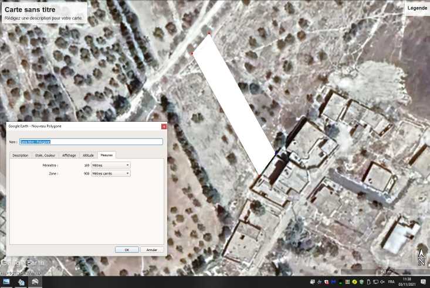Click the muted volume tray icon
Screen dimensions: 430x288
[x=382, y=282]
